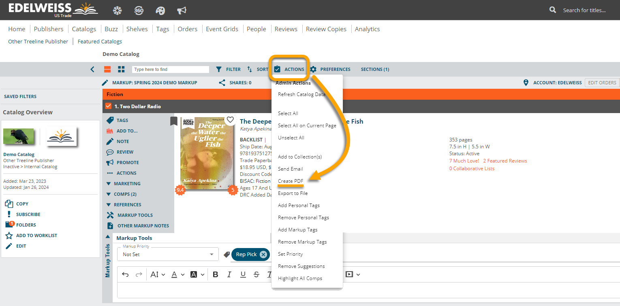Open the media insert dropdown
This screenshot has height=306, width=620.
[x=353, y=274]
